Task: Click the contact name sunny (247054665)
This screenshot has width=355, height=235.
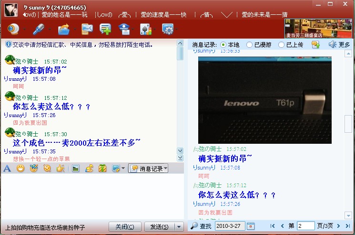Action: pyautogui.click(x=55, y=8)
